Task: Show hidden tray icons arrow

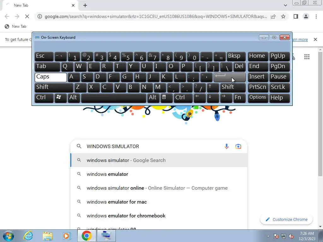Action: [x=268, y=236]
